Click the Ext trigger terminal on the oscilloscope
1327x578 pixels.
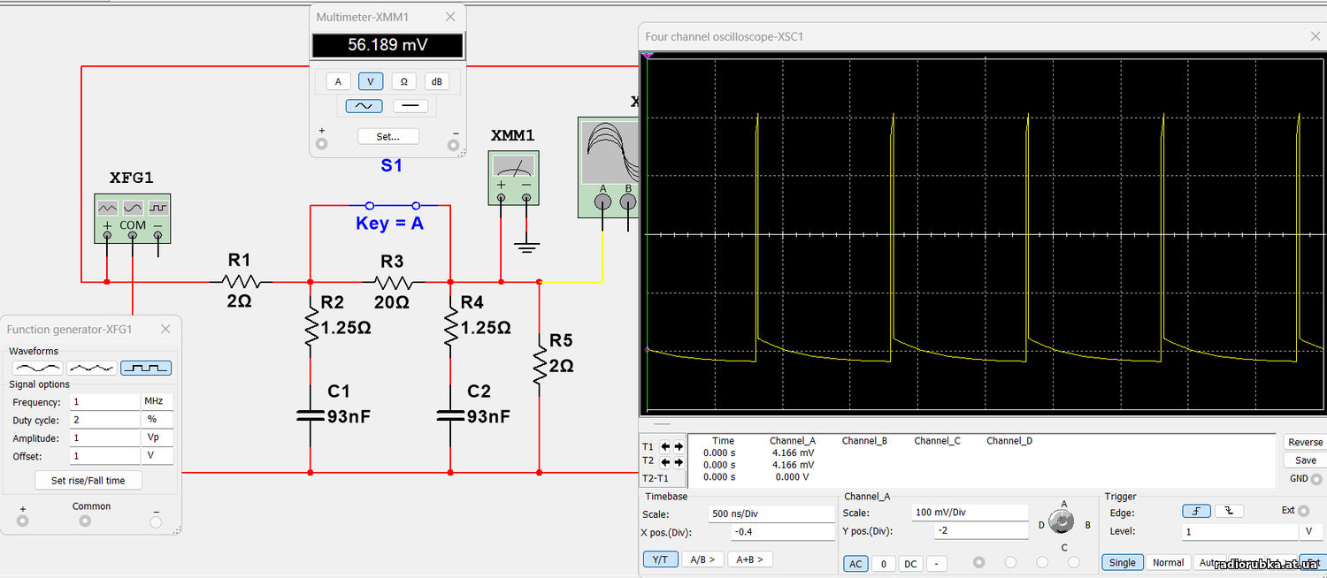click(x=1304, y=511)
